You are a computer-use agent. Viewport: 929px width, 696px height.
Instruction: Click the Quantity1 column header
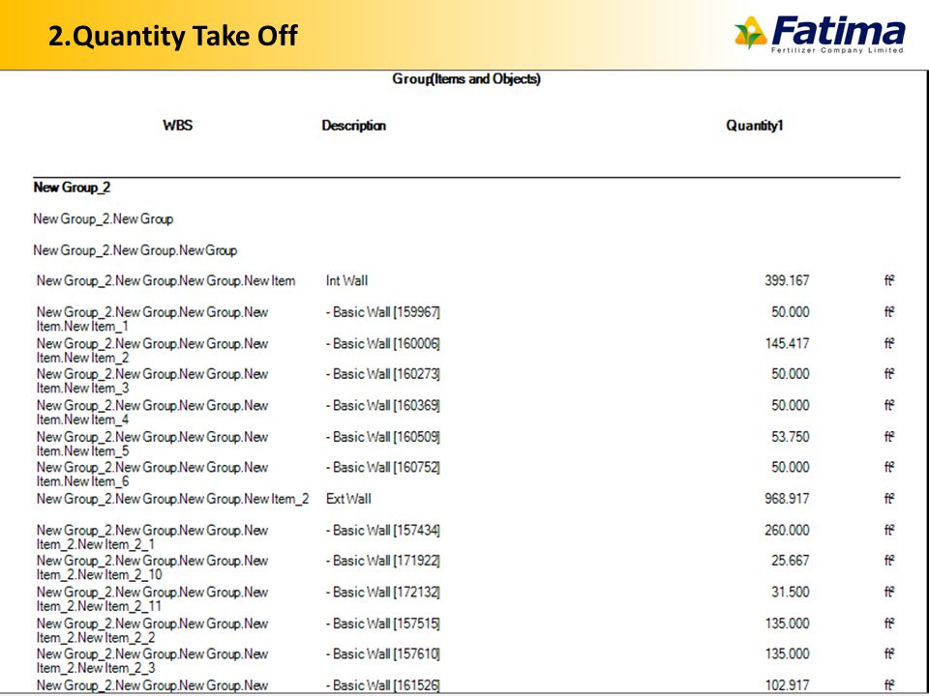click(x=755, y=126)
